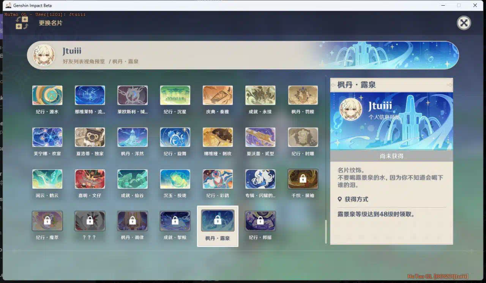The height and width of the screenshot is (283, 486).
Task: Choose the 成就·永续 namecard
Action: click(x=260, y=95)
